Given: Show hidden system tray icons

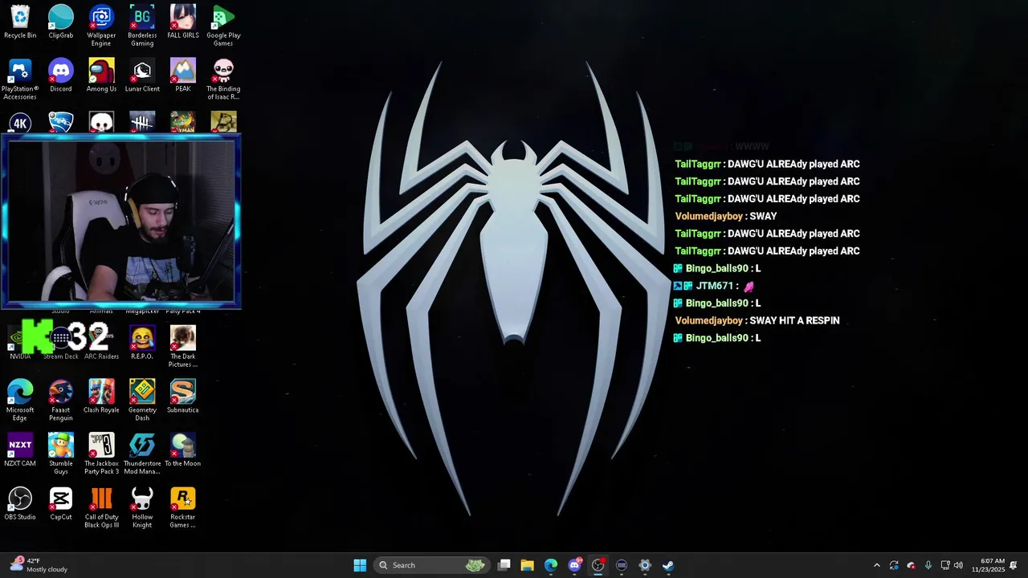Looking at the screenshot, I should [x=877, y=565].
